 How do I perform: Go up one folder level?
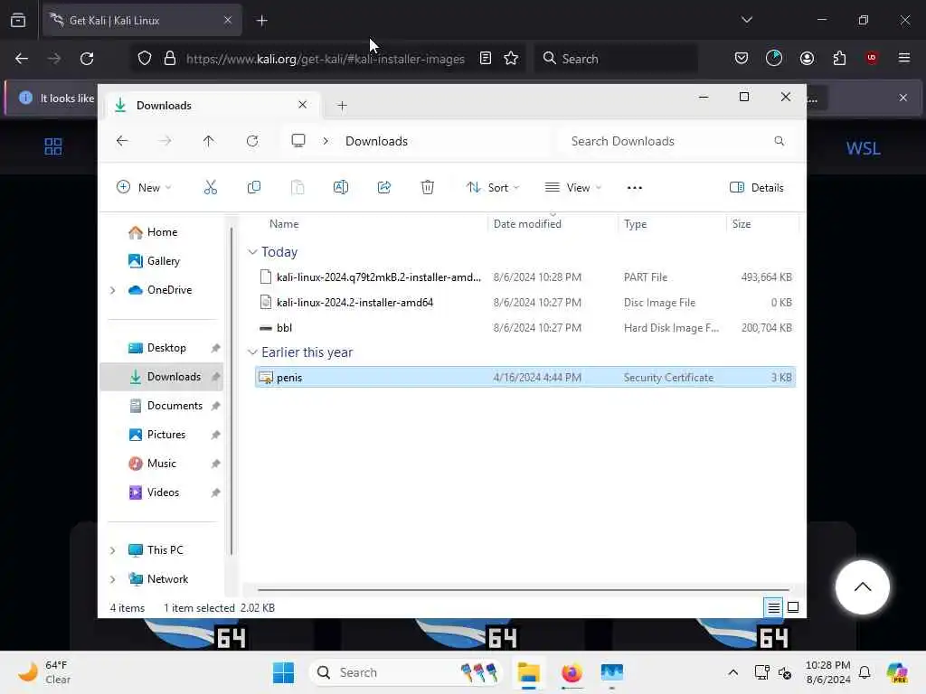coord(209,141)
